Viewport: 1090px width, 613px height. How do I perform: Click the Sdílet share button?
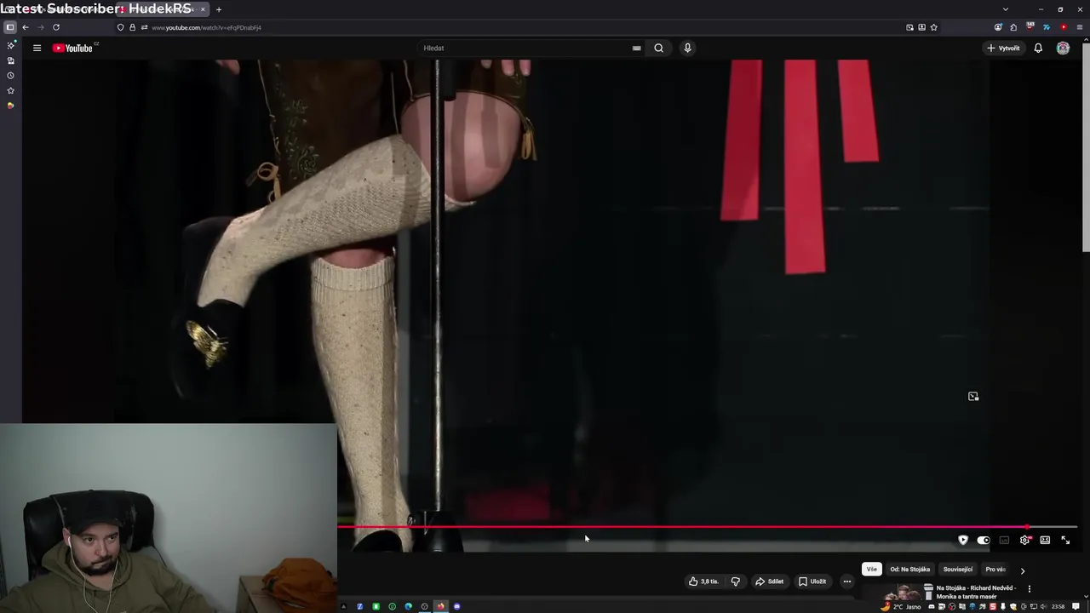click(x=769, y=581)
